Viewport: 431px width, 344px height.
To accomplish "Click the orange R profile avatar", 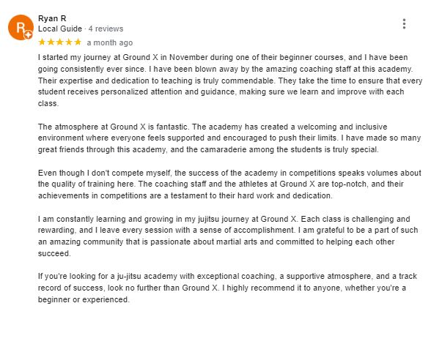I will pyautogui.click(x=21, y=27).
